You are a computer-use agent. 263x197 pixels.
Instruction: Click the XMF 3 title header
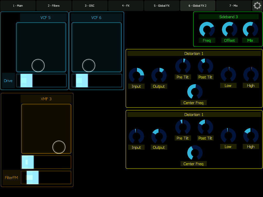[46, 99]
